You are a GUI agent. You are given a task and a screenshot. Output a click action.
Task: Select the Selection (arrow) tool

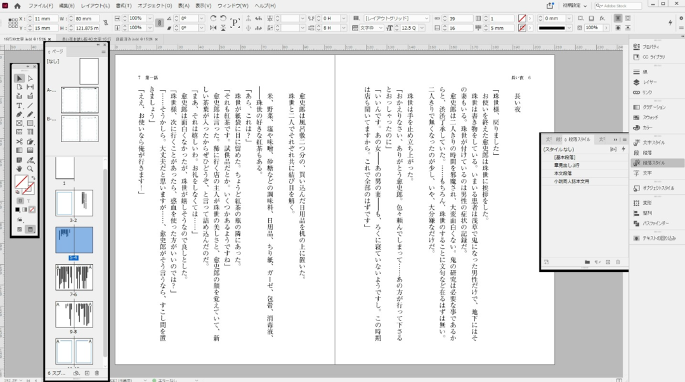click(19, 78)
